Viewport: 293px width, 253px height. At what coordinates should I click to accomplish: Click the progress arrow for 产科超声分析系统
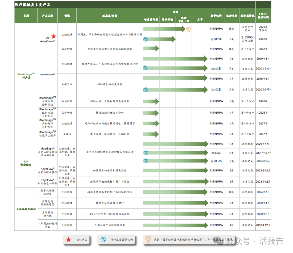tap(151, 124)
